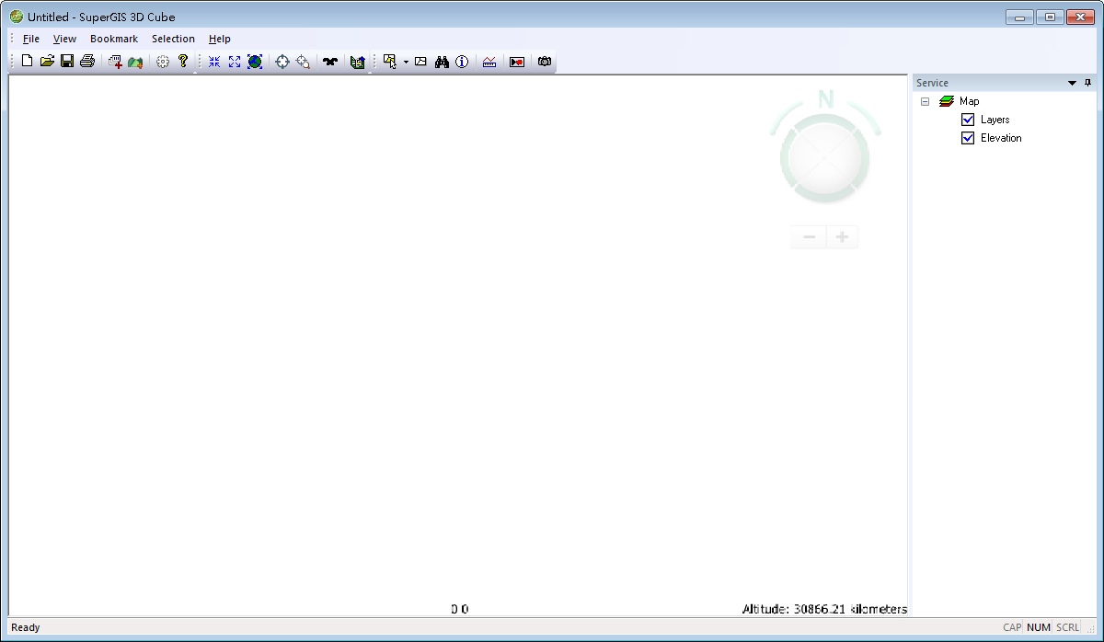Viewport: 1104px width, 642px height.
Task: Open the Service panel dropdown arrow
Action: pos(1072,83)
